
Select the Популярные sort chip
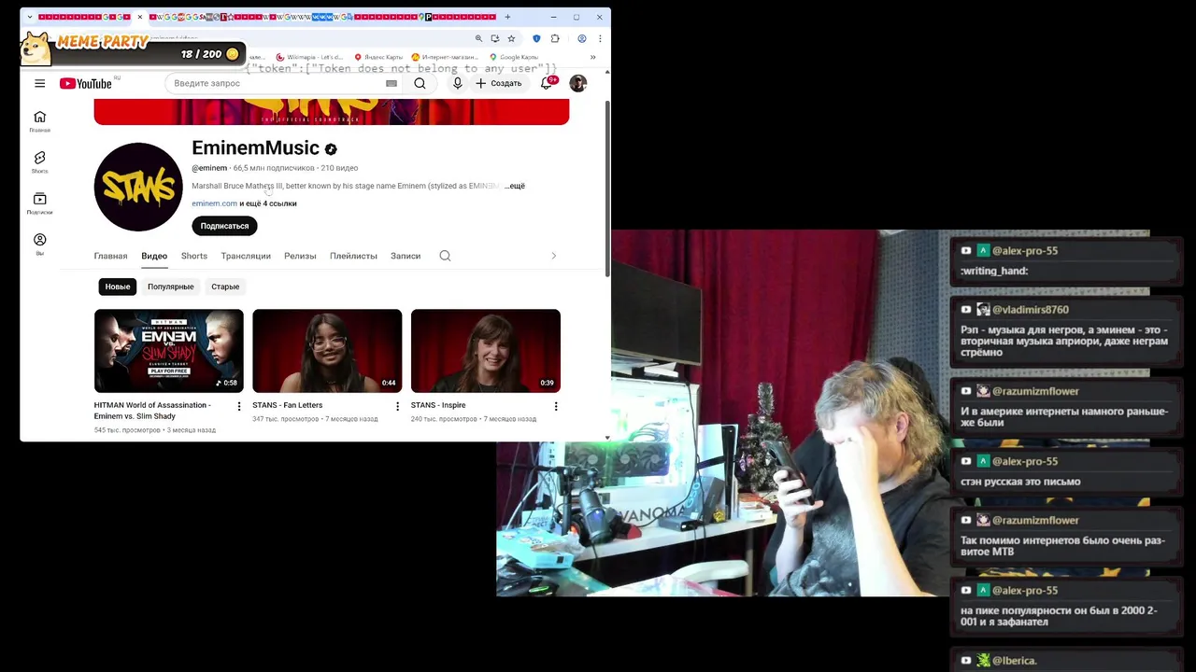pyautogui.click(x=170, y=287)
